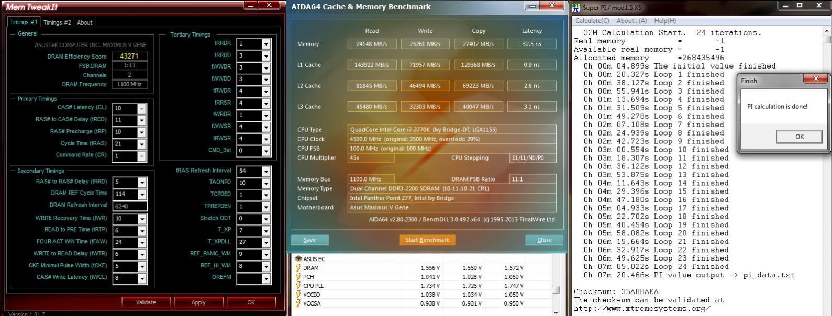Click the 1.556 V DRAM voltage value
This screenshot has height=316, width=832.
(x=430, y=268)
